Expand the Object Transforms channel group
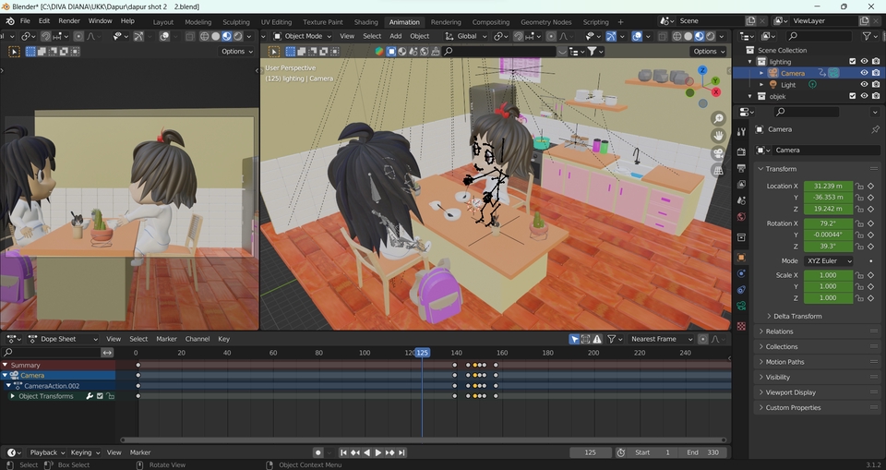 click(x=12, y=396)
